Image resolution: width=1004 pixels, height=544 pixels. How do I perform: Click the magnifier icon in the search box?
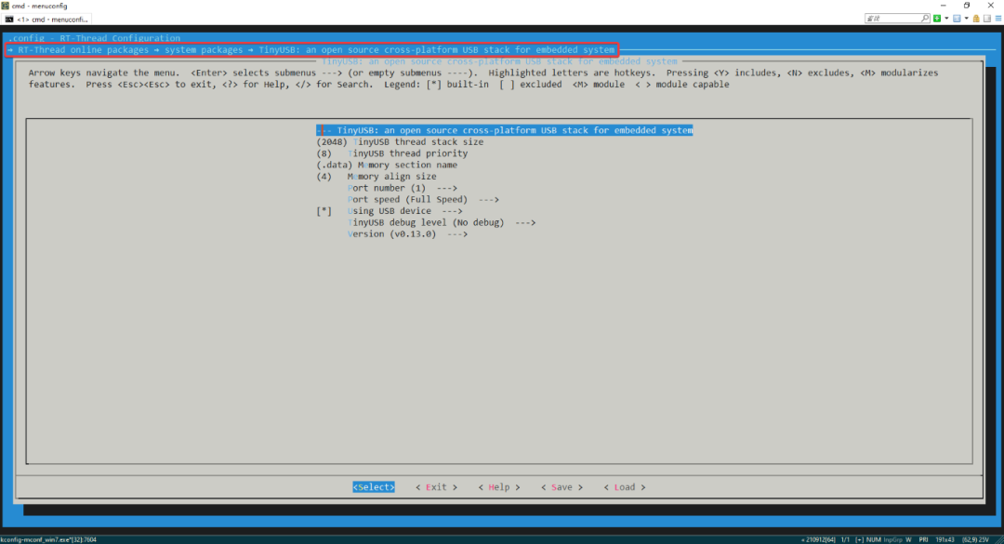tap(924, 19)
